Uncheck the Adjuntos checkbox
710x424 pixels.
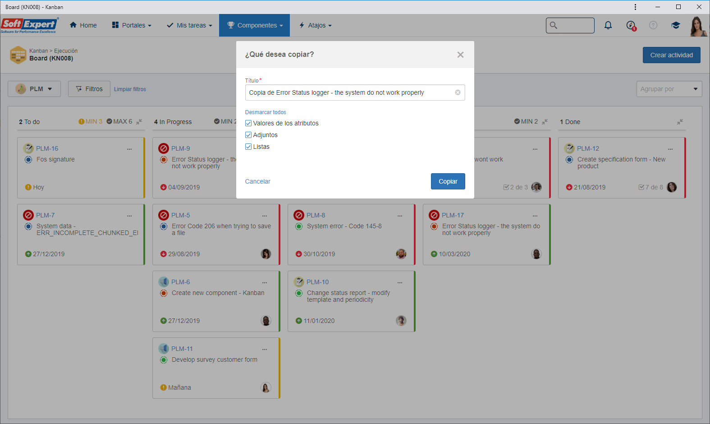[248, 135]
